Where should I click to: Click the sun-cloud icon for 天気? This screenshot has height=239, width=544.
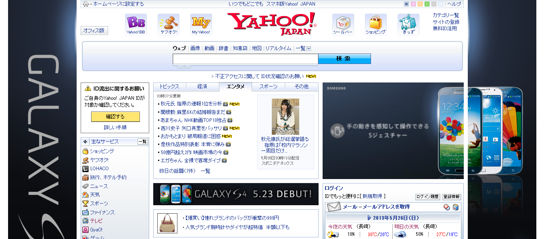(85, 195)
